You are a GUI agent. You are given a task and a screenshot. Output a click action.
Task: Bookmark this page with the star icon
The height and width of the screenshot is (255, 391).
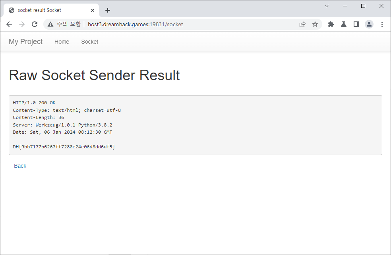[x=315, y=24]
